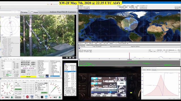Viewport: 181px width, 101px height.
Task: Click the 435343.762 frequency readout in SatPC32
Action: tap(133, 7)
